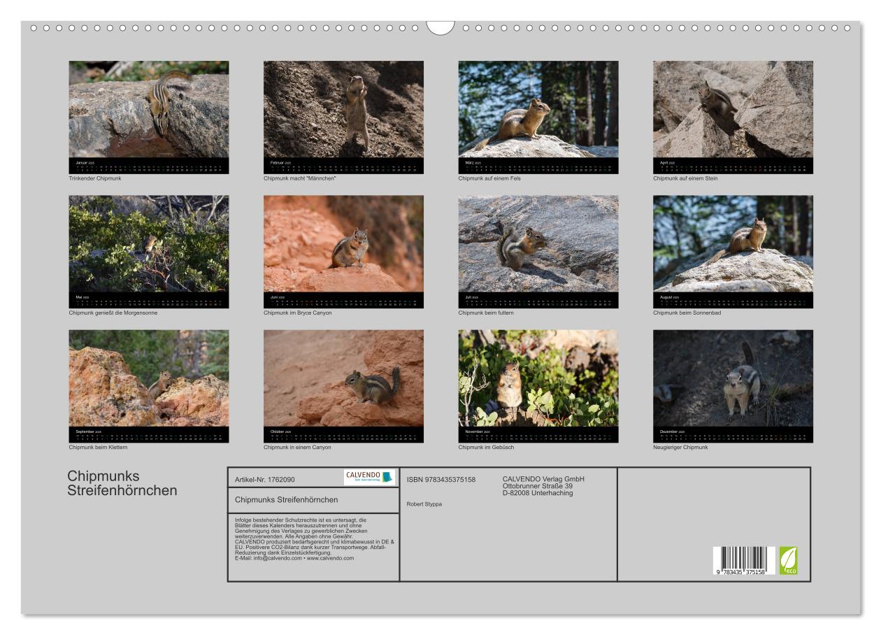The width and height of the screenshot is (881, 635).
Task: Click 'D-82008 Unterhaching' text
Action: pos(538,493)
